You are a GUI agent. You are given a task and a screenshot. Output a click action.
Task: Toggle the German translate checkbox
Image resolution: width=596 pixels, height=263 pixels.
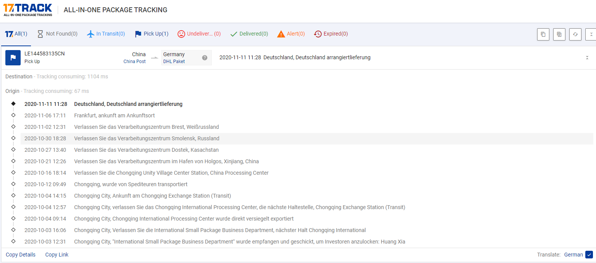pos(589,255)
